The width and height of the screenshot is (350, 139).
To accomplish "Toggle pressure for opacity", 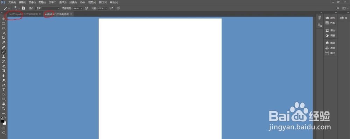I will point(86,8).
